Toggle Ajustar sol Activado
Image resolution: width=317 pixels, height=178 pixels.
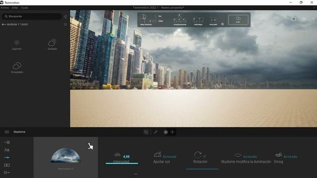click(169, 157)
